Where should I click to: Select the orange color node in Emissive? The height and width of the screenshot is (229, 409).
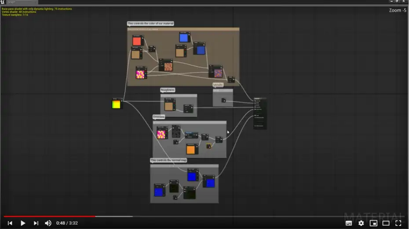192,149
